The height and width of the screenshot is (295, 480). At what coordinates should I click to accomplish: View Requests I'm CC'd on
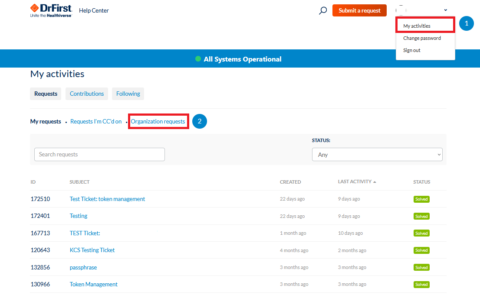(x=96, y=122)
